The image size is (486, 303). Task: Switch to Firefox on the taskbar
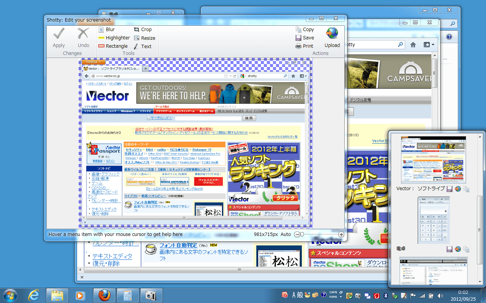click(x=104, y=295)
